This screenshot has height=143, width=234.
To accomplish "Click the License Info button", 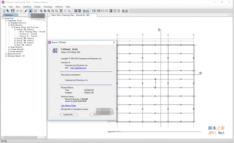I will [x=69, y=115].
